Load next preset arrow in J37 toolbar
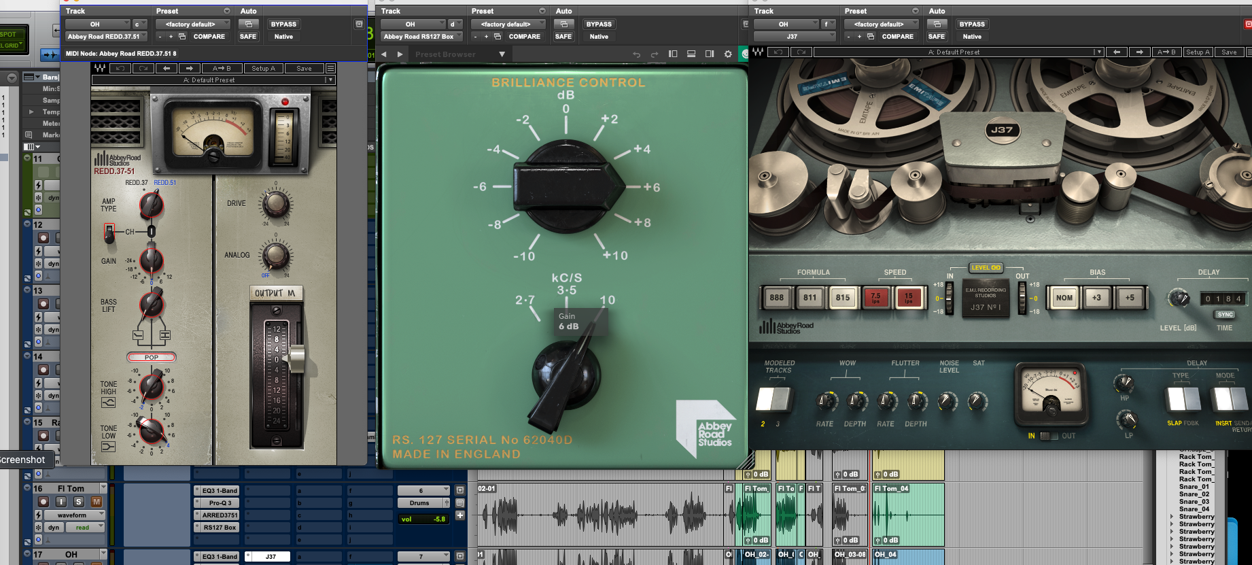Screen dimensions: 1252x565 [x=1140, y=52]
